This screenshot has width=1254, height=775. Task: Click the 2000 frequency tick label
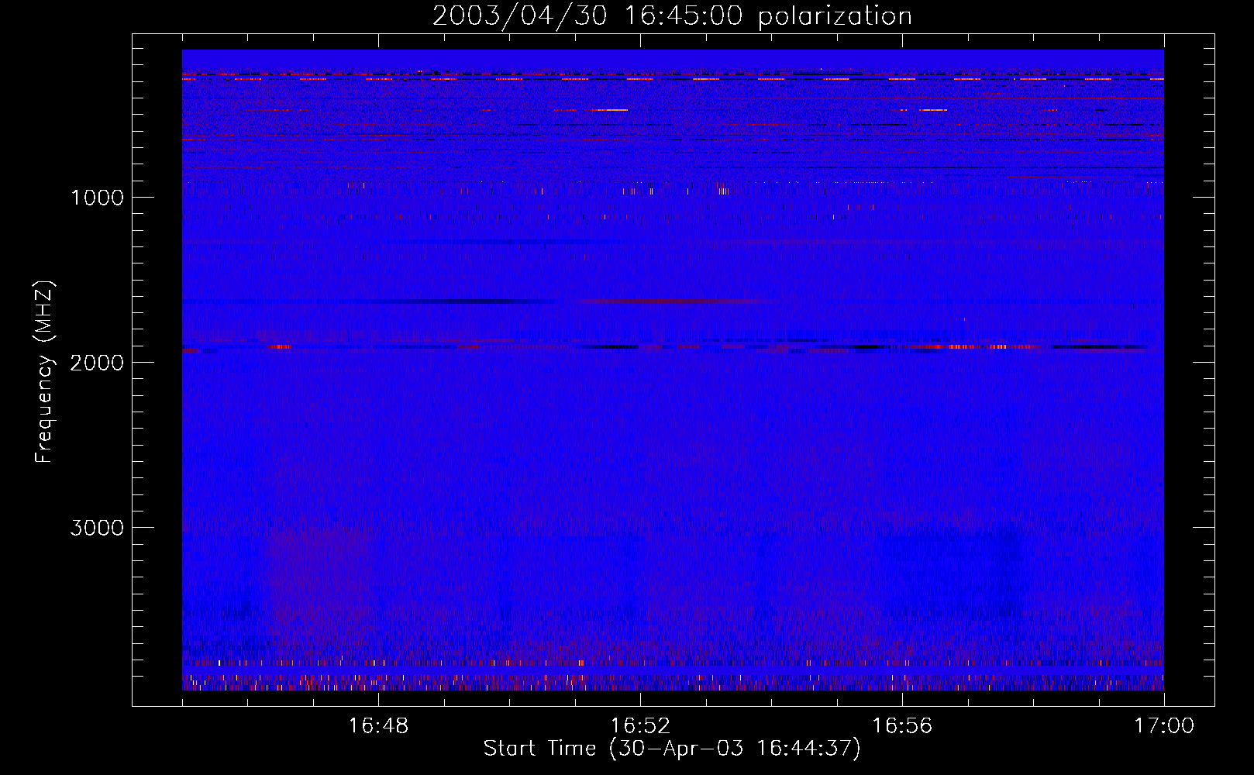click(x=97, y=363)
